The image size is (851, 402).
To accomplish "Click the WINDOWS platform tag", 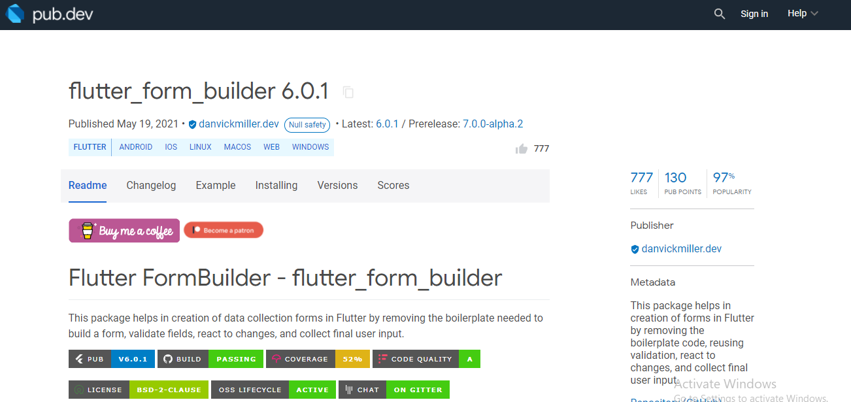I will click(x=310, y=147).
